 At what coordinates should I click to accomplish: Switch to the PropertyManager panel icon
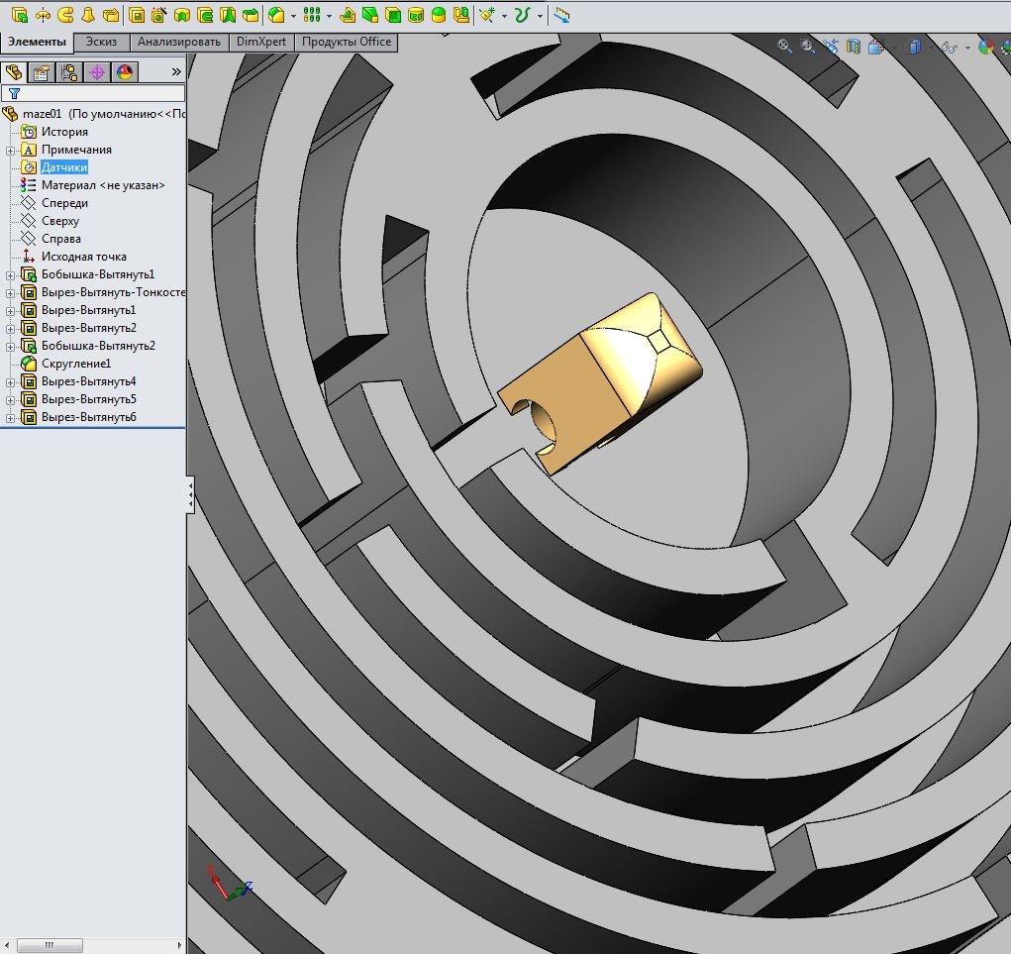click(41, 72)
